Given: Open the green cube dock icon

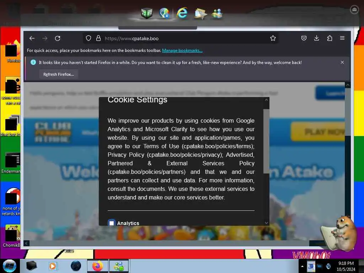Looking at the screenshot, I should [147, 13].
